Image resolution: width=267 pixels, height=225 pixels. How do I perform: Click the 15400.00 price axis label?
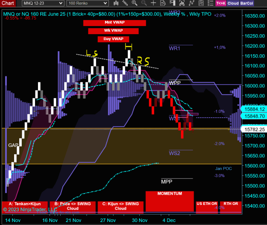point(255,206)
